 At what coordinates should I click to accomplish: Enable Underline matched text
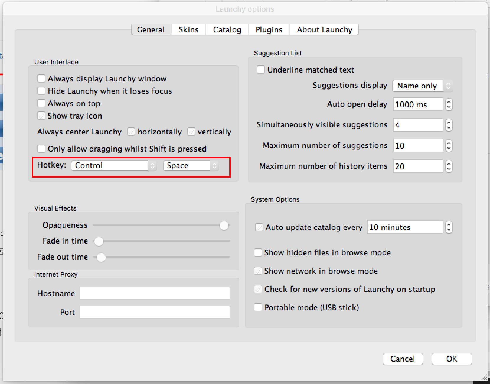coord(261,70)
